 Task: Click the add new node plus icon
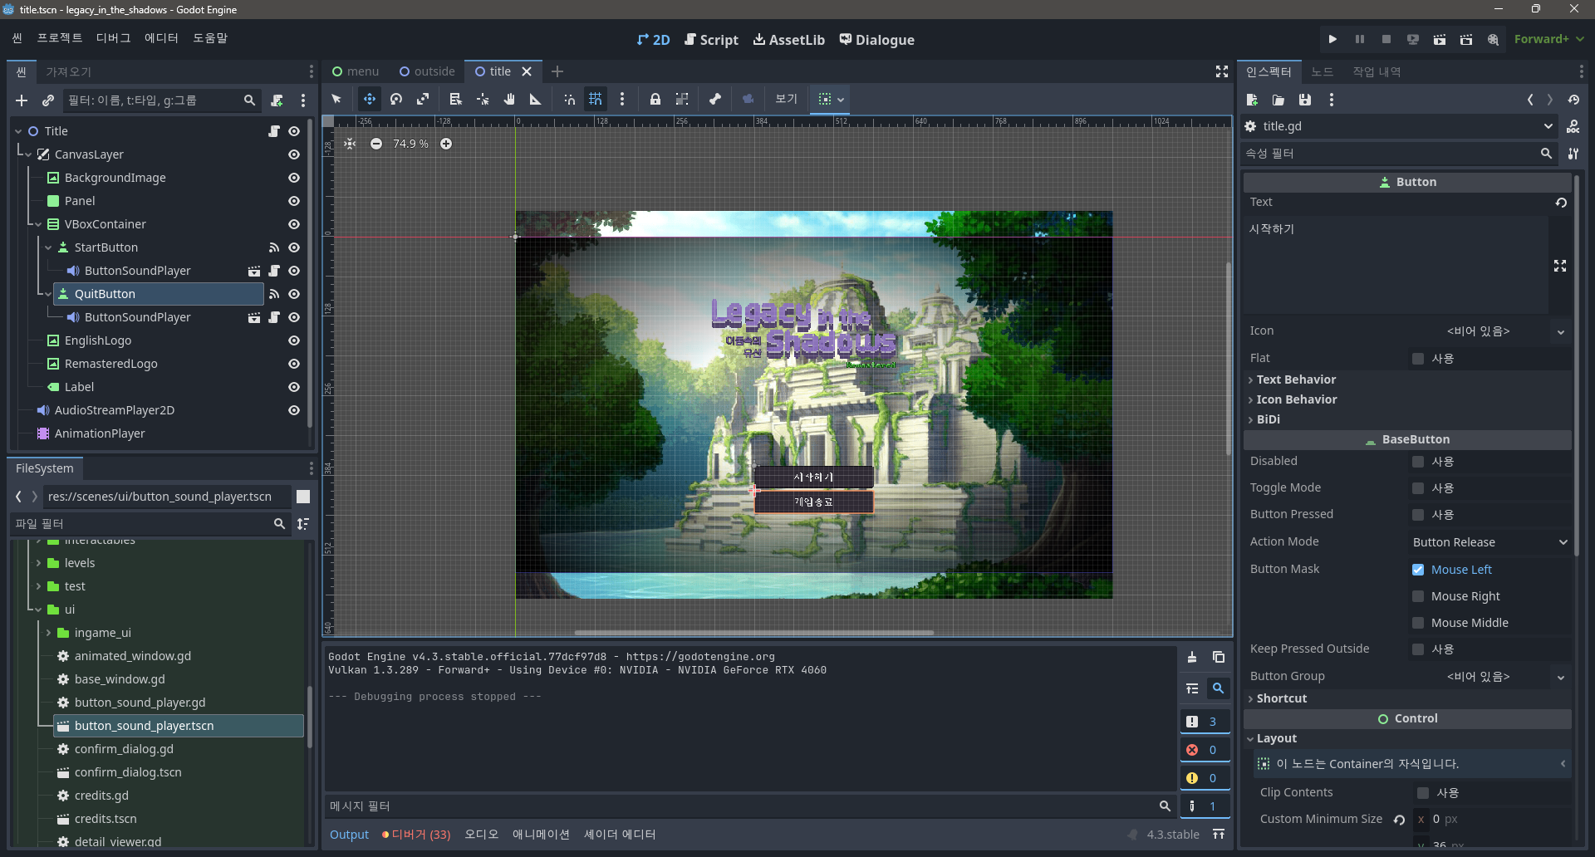tap(22, 100)
